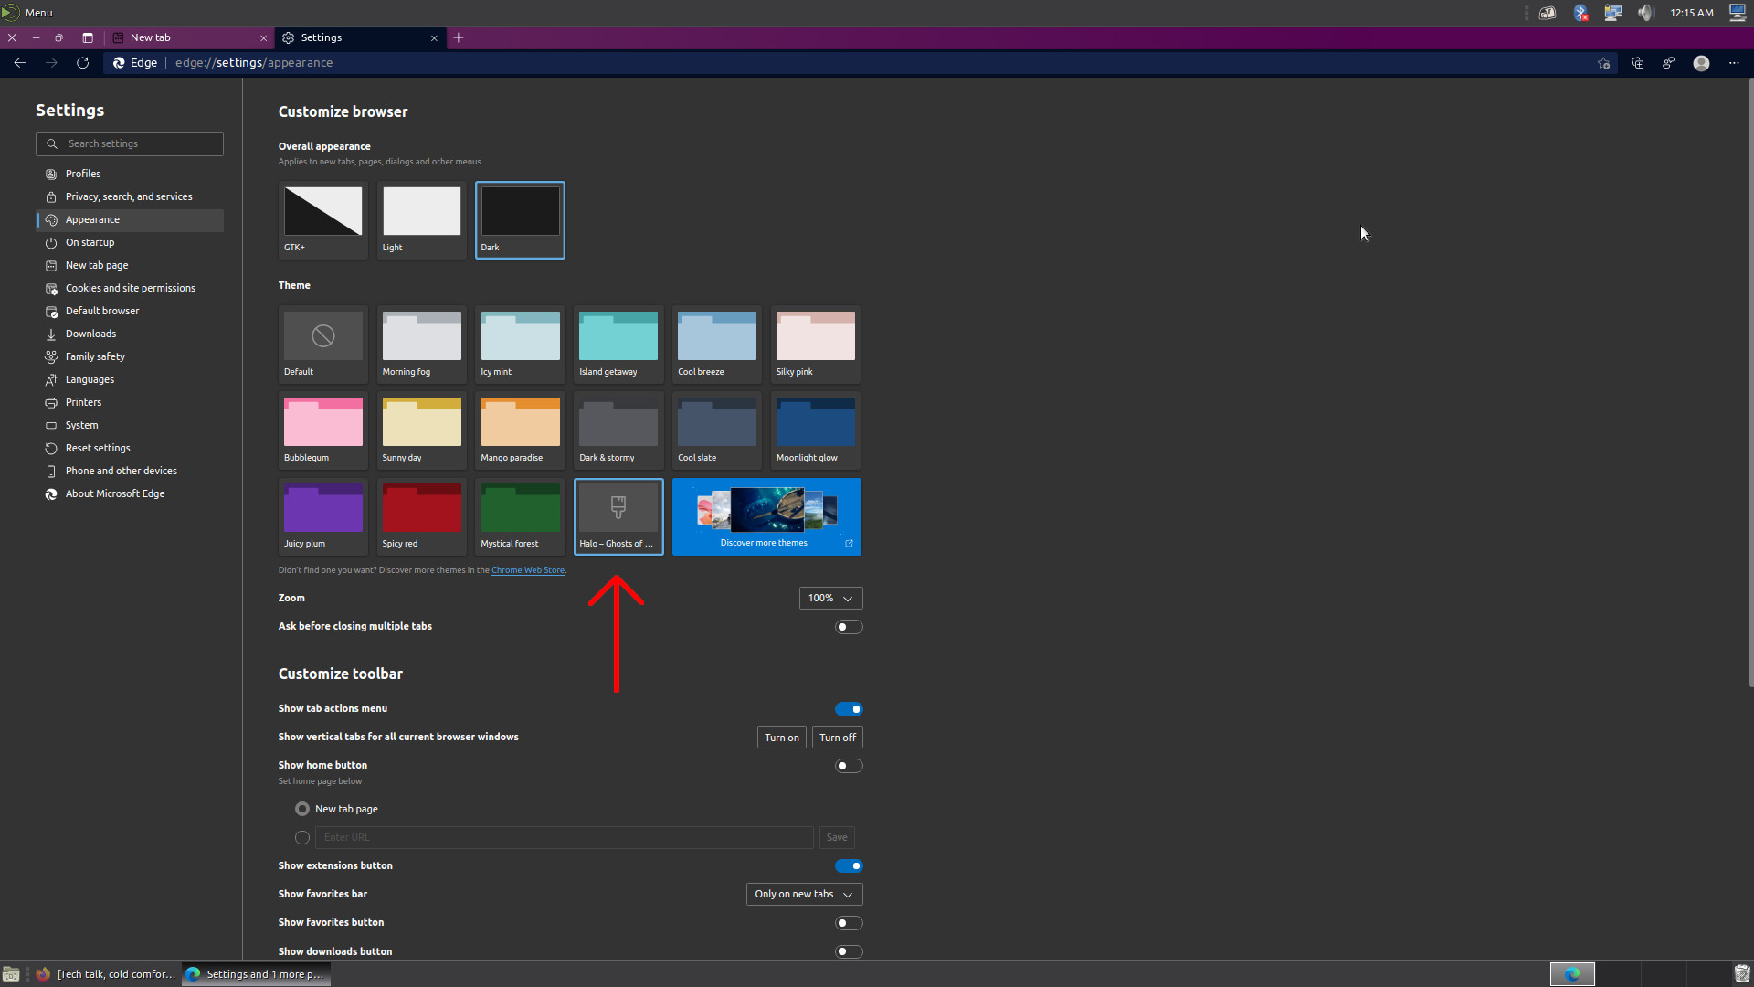The height and width of the screenshot is (987, 1754).
Task: Select the Bubblegum theme swatch
Action: [322, 430]
